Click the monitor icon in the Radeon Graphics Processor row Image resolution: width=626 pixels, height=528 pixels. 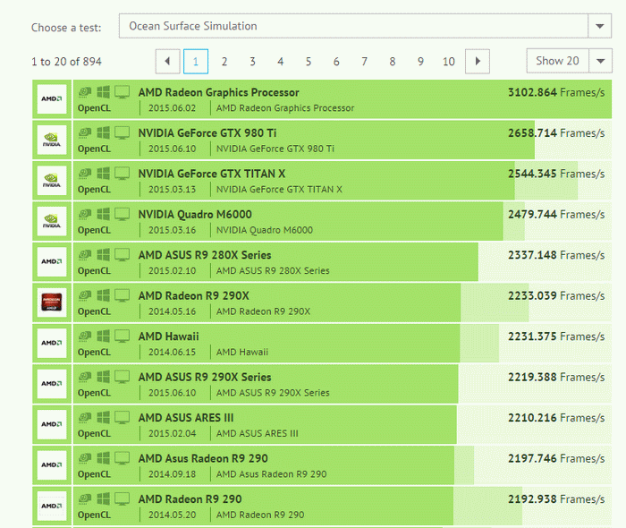(x=123, y=92)
